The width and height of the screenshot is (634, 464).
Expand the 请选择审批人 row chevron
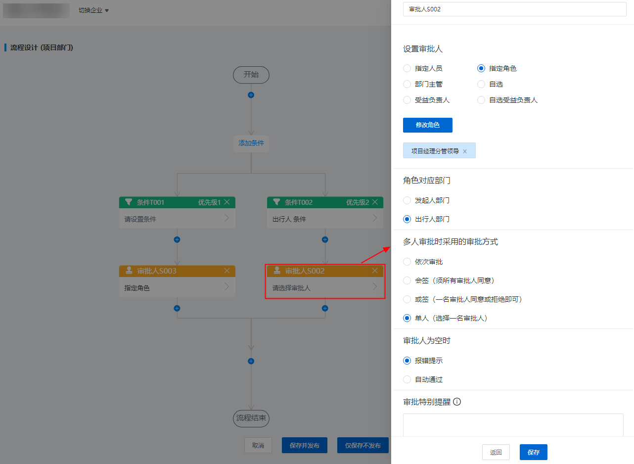[x=375, y=287]
